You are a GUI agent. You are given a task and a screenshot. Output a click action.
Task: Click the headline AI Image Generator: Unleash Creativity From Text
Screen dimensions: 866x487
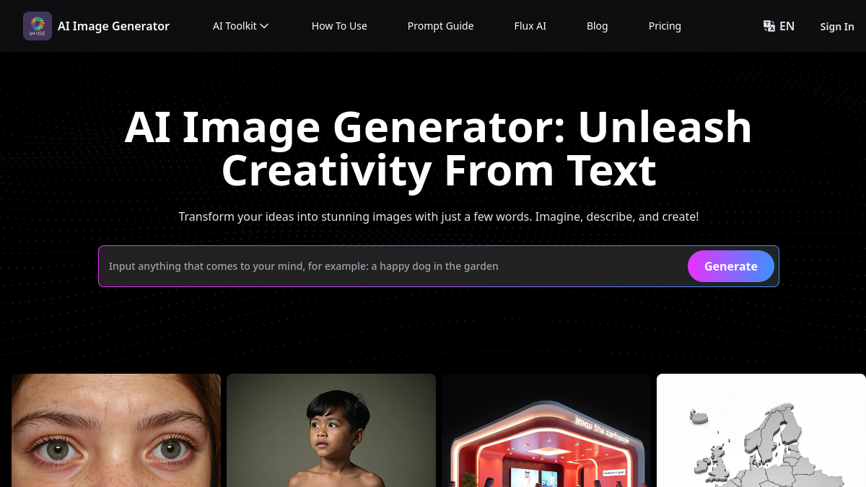(x=439, y=149)
